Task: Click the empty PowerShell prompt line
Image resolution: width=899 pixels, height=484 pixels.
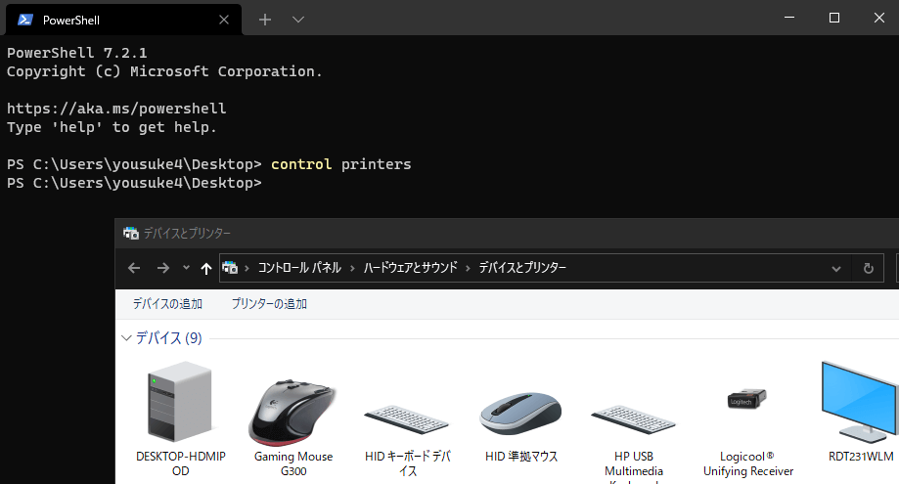Action: click(134, 183)
